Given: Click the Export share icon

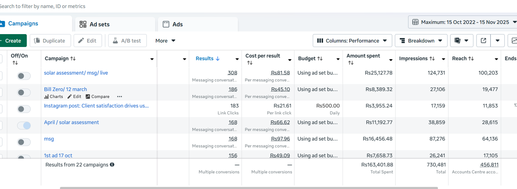Looking at the screenshot, I should 483,41.
